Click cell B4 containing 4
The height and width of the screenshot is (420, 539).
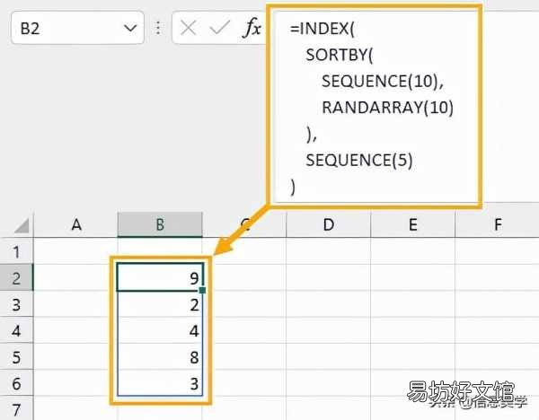(160, 331)
